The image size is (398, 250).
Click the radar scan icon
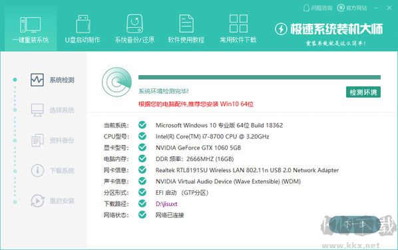click(116, 82)
